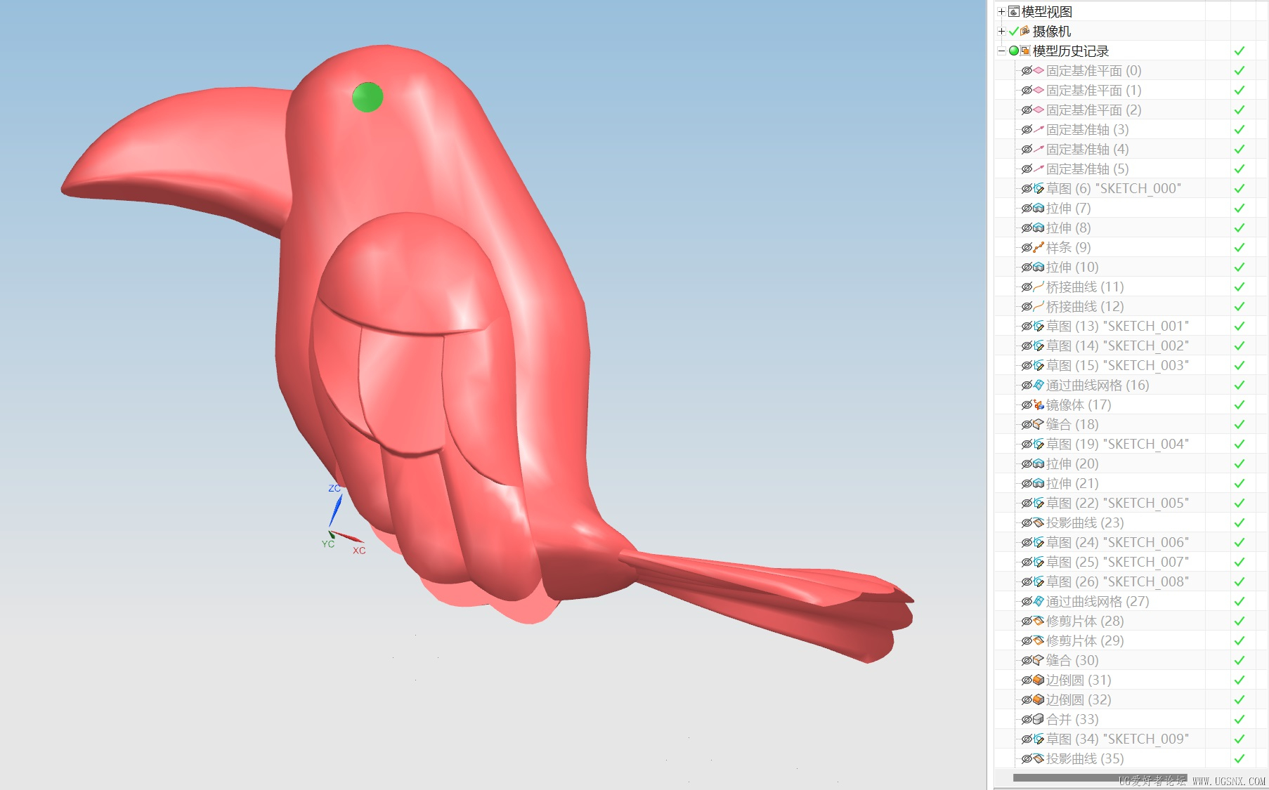Select 草图 (34) SKETCH_009 entry
Screen dimensions: 1269x790
click(x=1117, y=739)
